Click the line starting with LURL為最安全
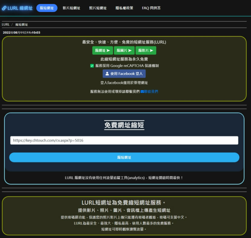 124,223
